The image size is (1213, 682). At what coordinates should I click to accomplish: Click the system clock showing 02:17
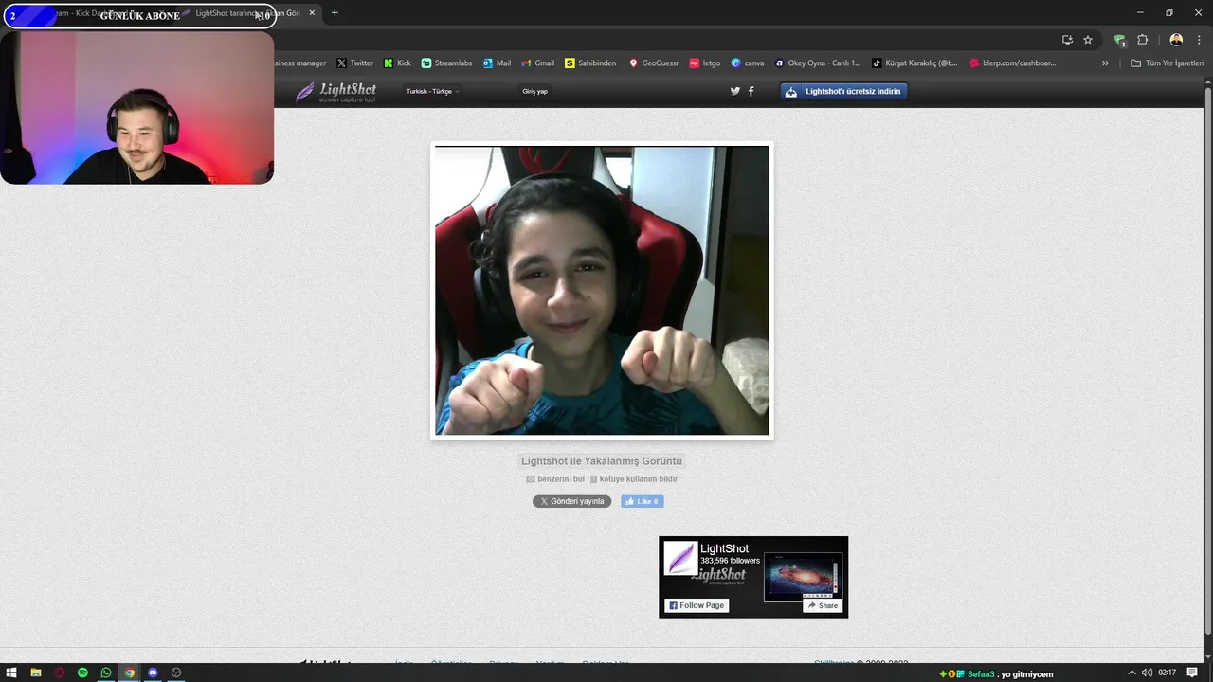point(1168,673)
